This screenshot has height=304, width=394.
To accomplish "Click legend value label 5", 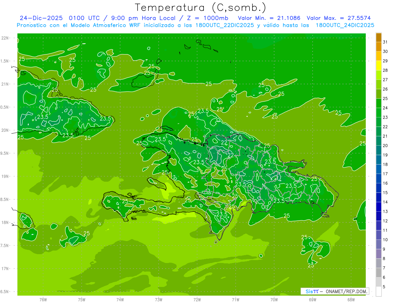I will point(384,287).
